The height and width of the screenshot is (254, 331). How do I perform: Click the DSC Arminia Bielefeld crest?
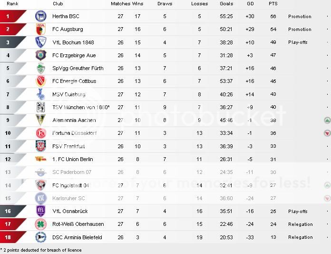click(x=41, y=237)
